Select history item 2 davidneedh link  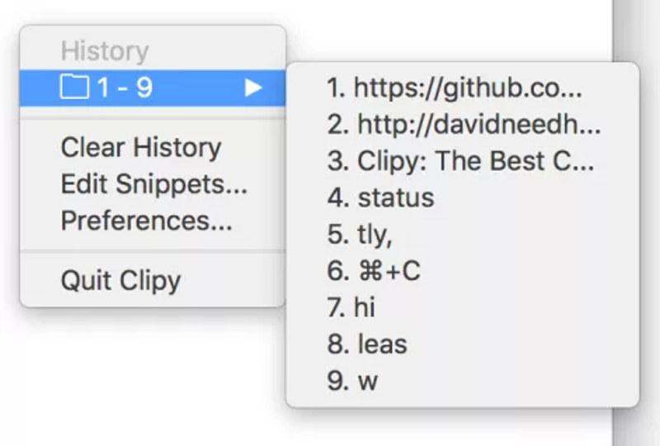pos(463,125)
